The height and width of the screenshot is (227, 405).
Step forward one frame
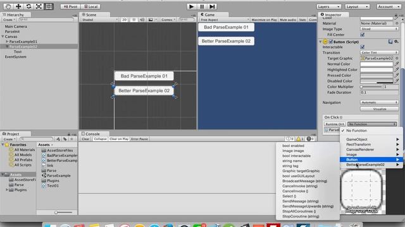212,6
